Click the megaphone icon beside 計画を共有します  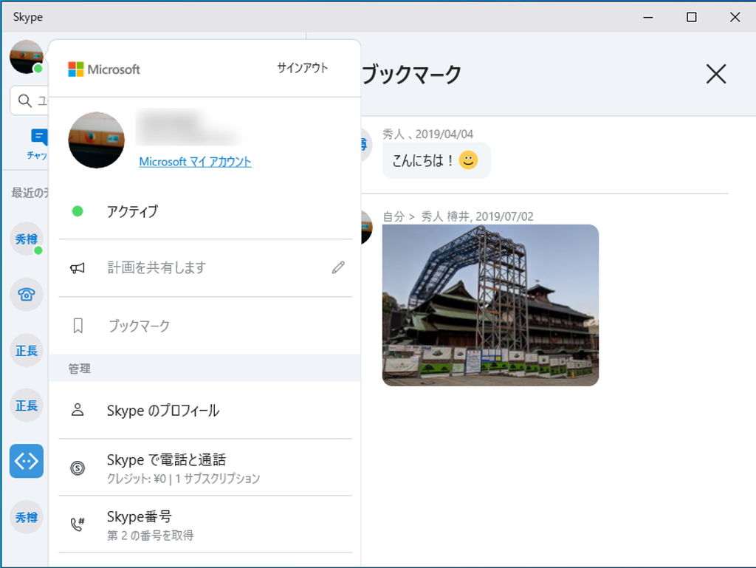click(78, 267)
